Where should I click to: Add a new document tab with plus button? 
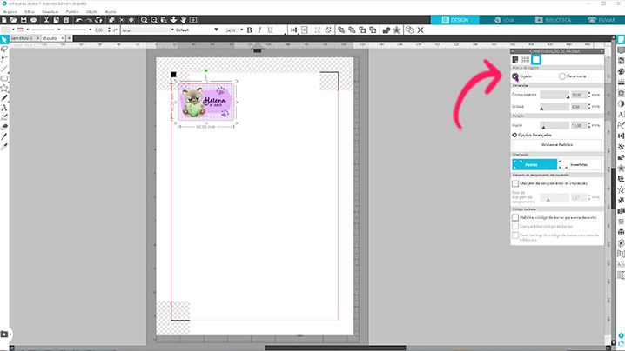(69, 38)
